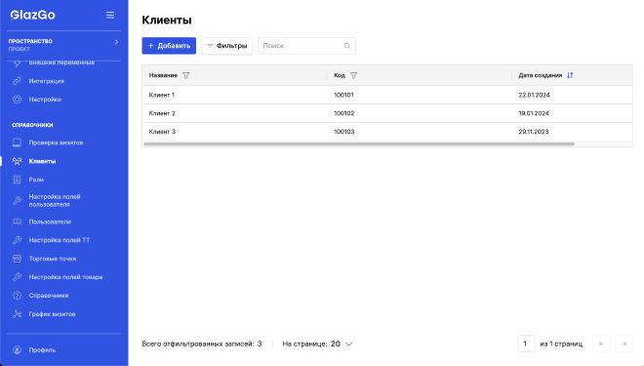Expand the Пространство project chevron
Screen dimensions: 644x366
116,42
